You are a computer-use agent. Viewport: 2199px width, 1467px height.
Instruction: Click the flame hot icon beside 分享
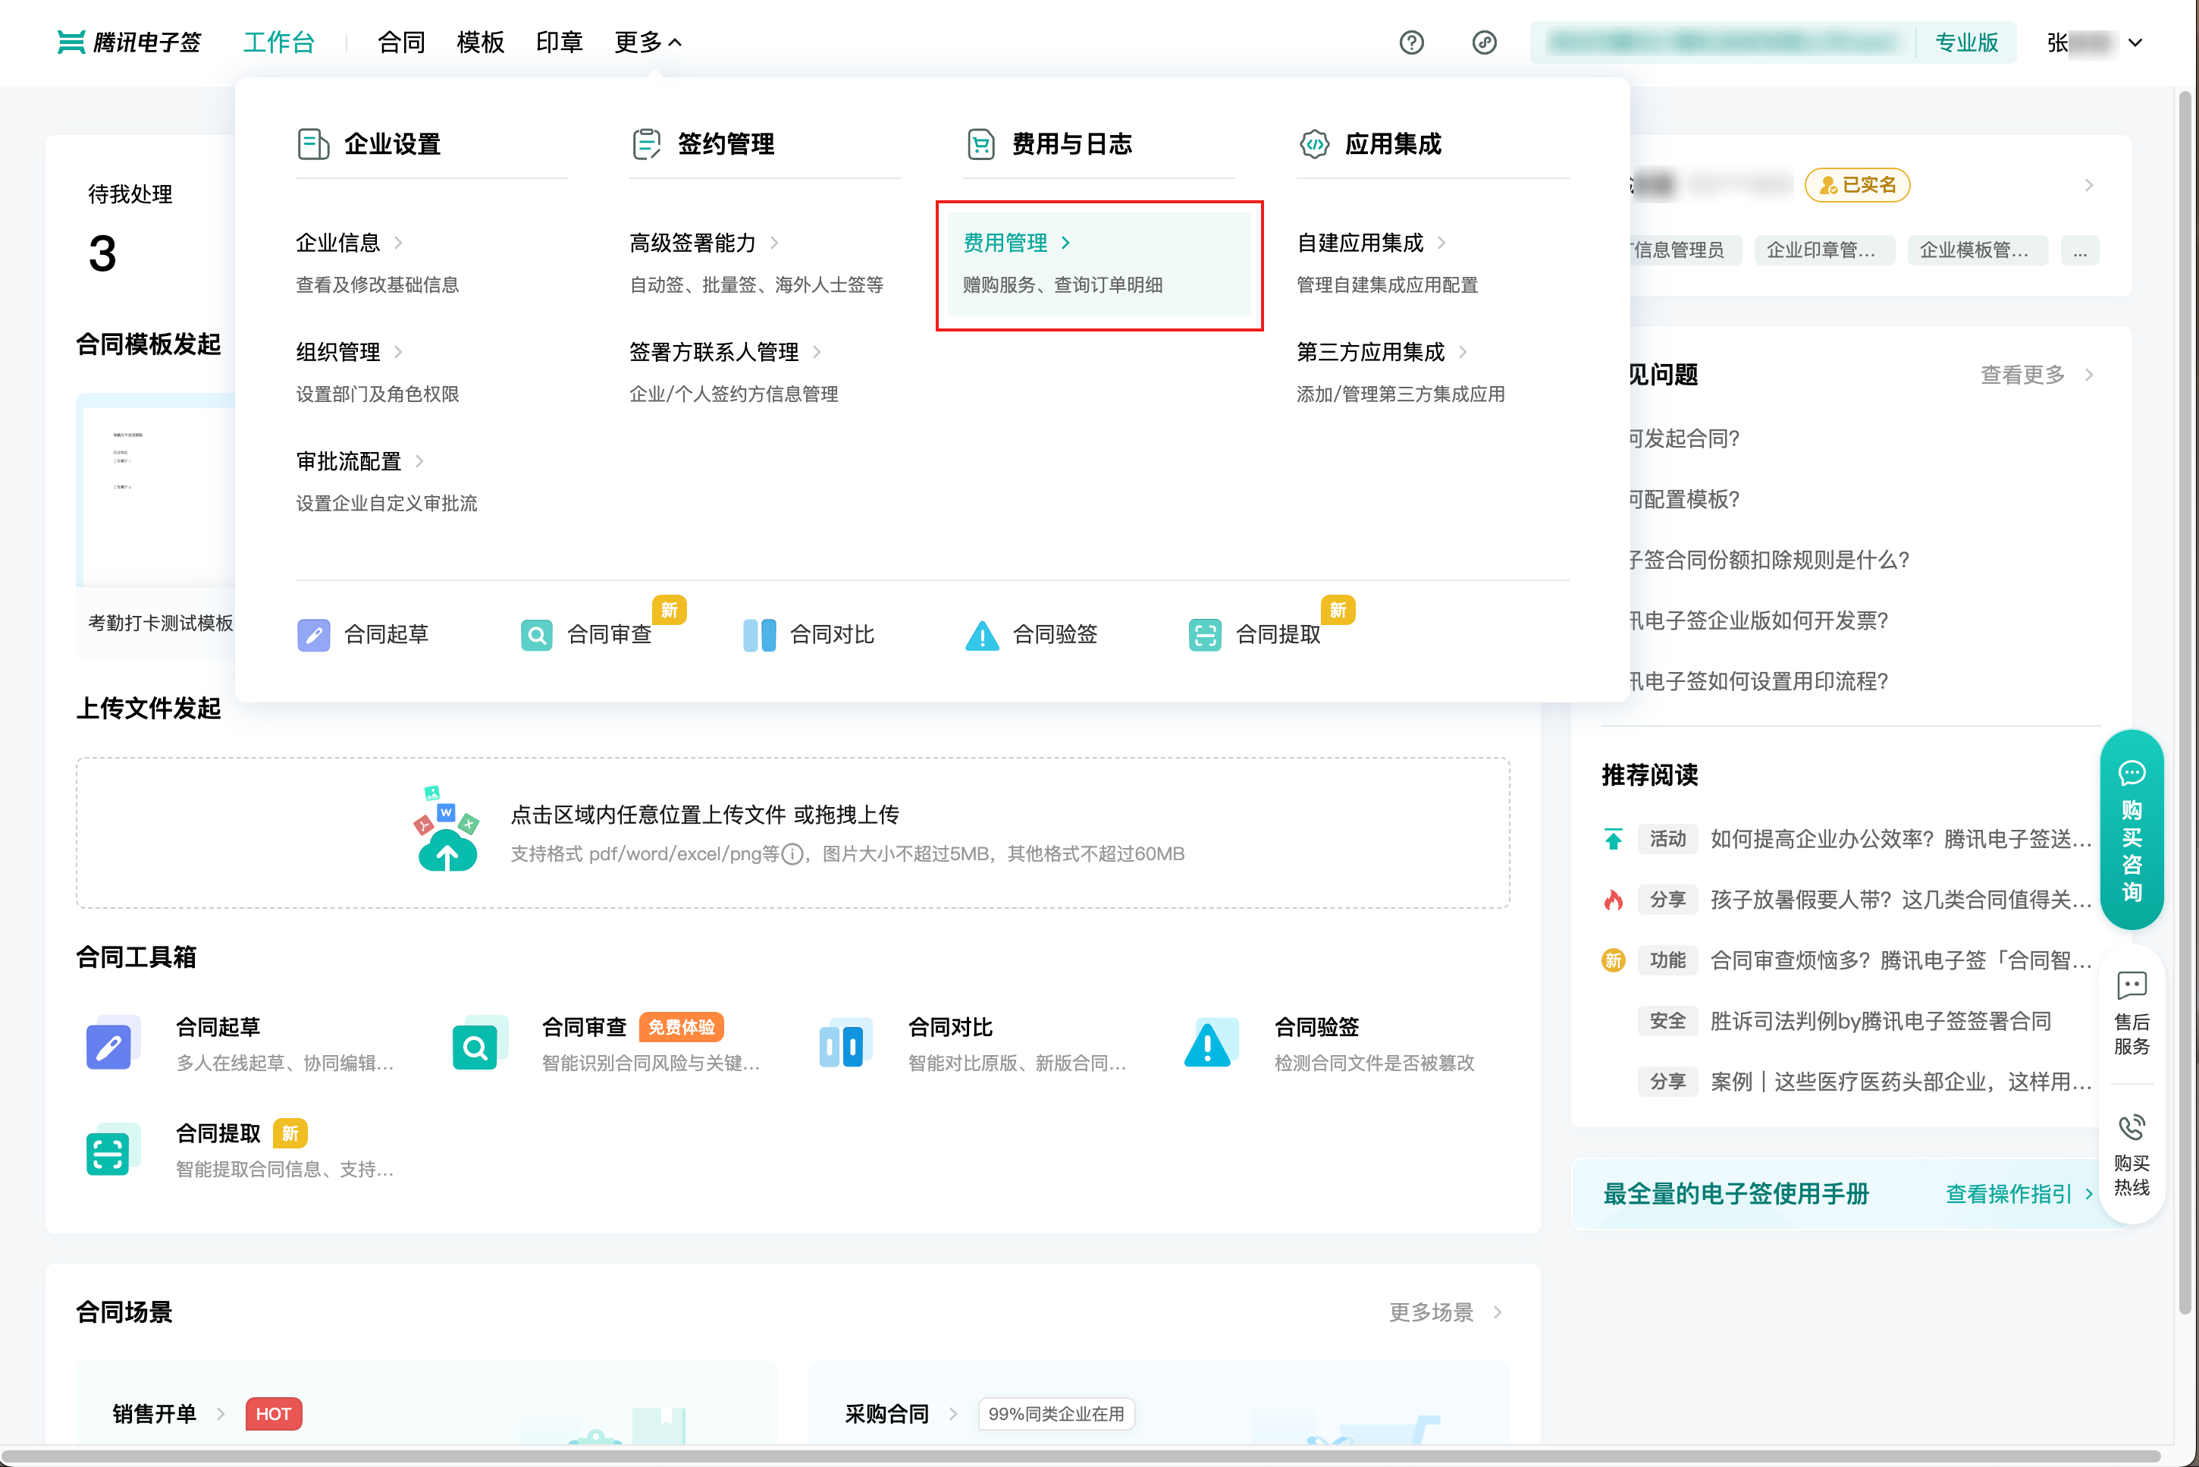coord(1613,899)
